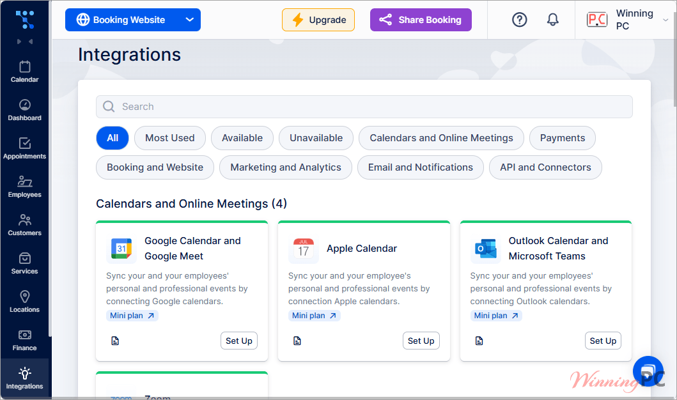Open Mini plan link on Apple Calendar card

[315, 316]
